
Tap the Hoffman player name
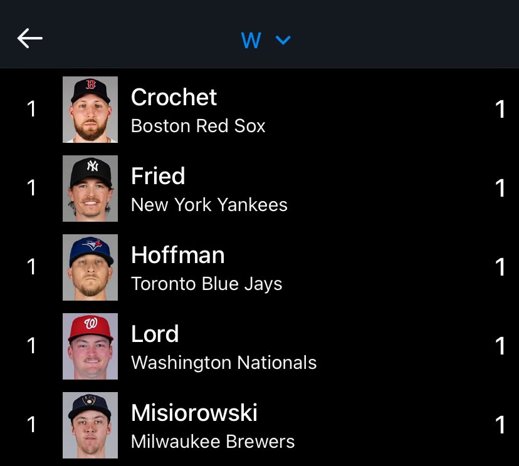click(177, 255)
